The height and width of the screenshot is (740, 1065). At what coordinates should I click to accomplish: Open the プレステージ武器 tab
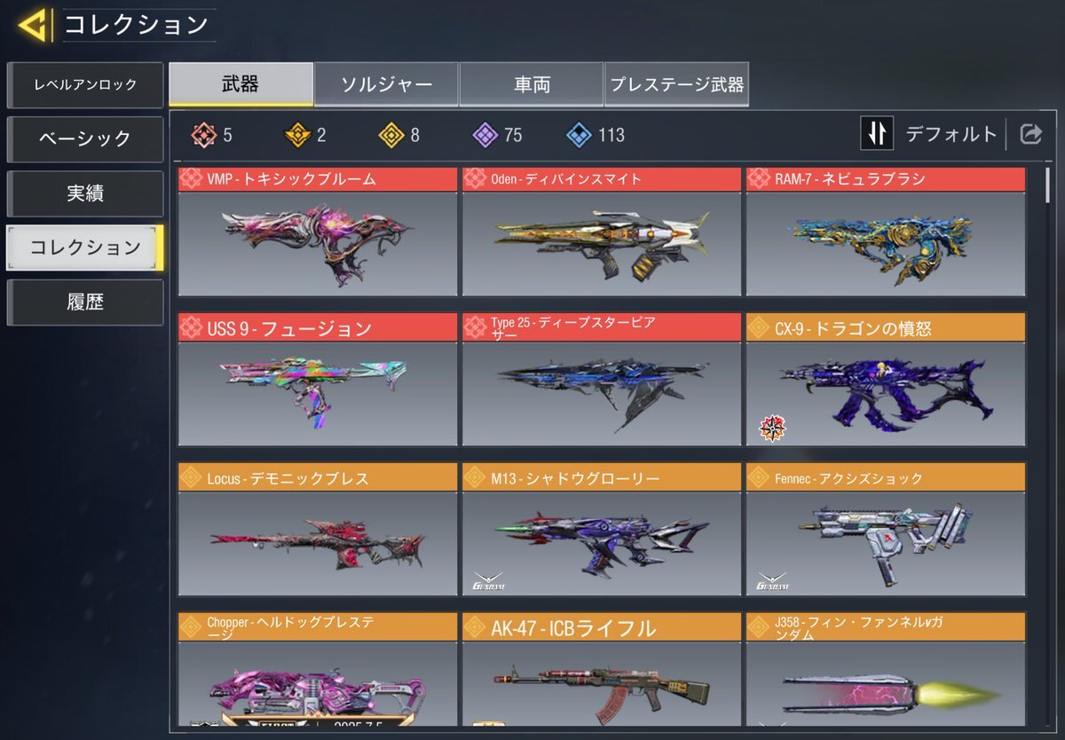[676, 84]
